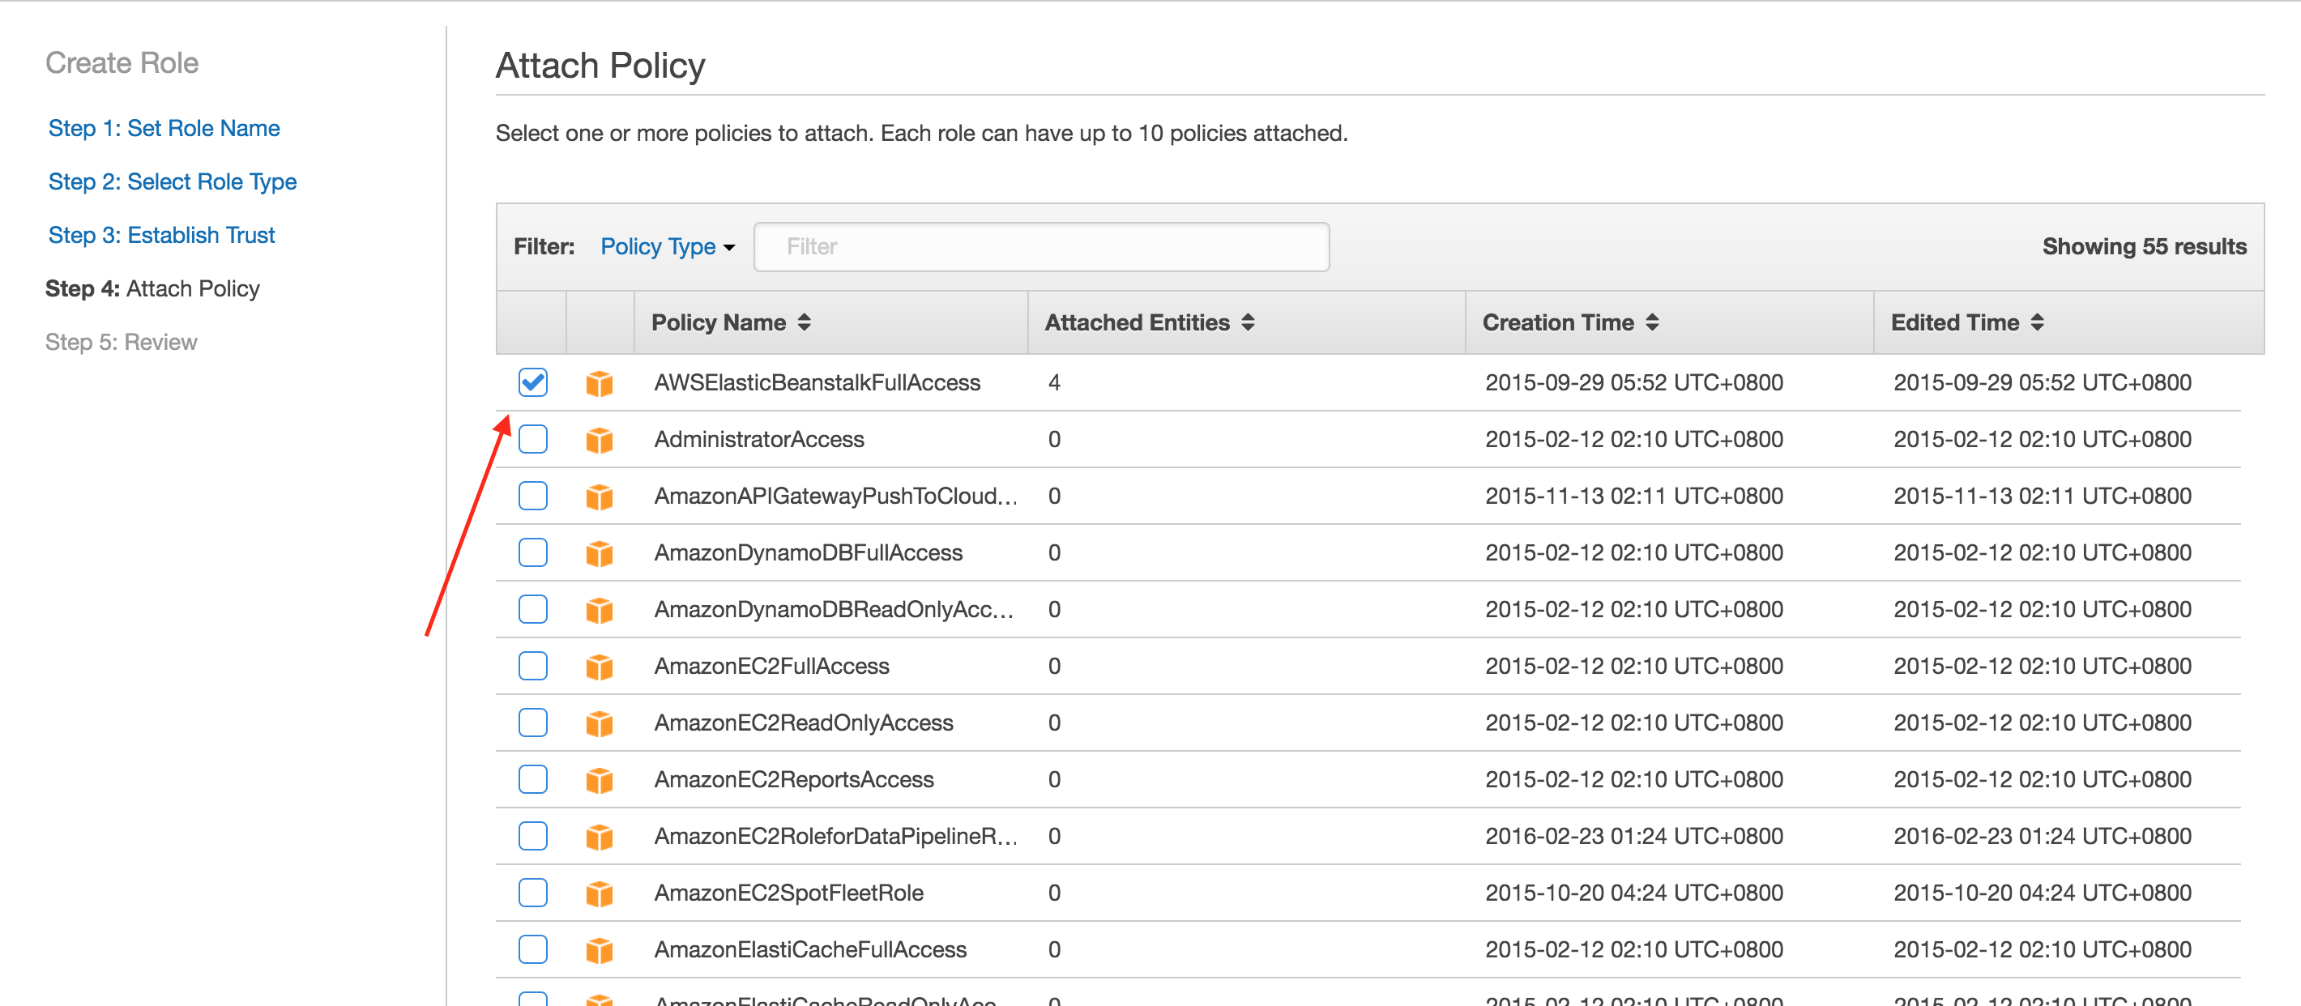Click the AWSElasticBeanstalkFullAccess policy box icon

(x=600, y=383)
